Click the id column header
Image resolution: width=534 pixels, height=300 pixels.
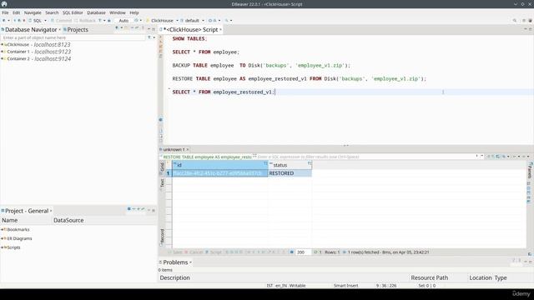220,165
